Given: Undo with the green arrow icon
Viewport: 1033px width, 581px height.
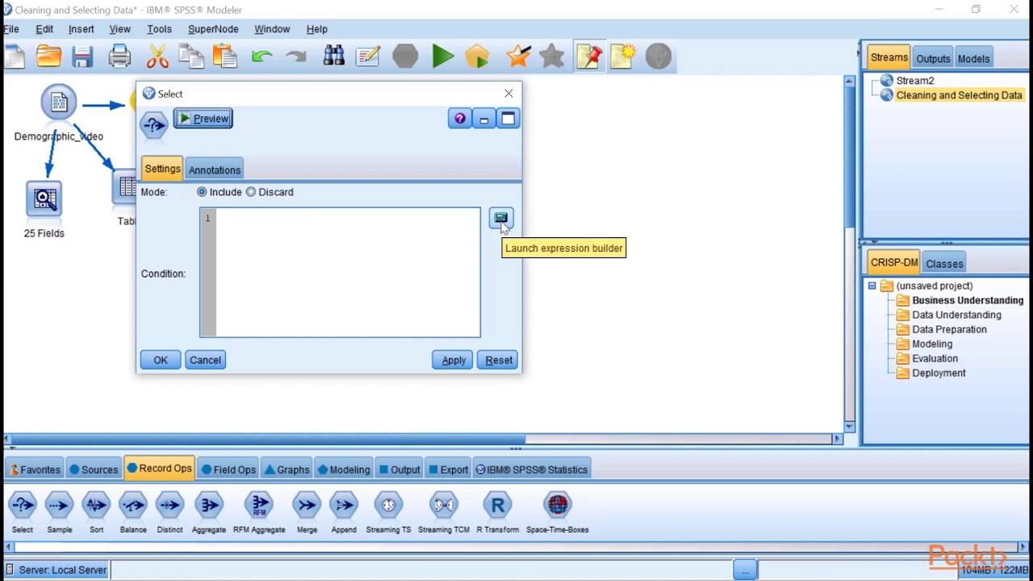Looking at the screenshot, I should click(x=261, y=56).
